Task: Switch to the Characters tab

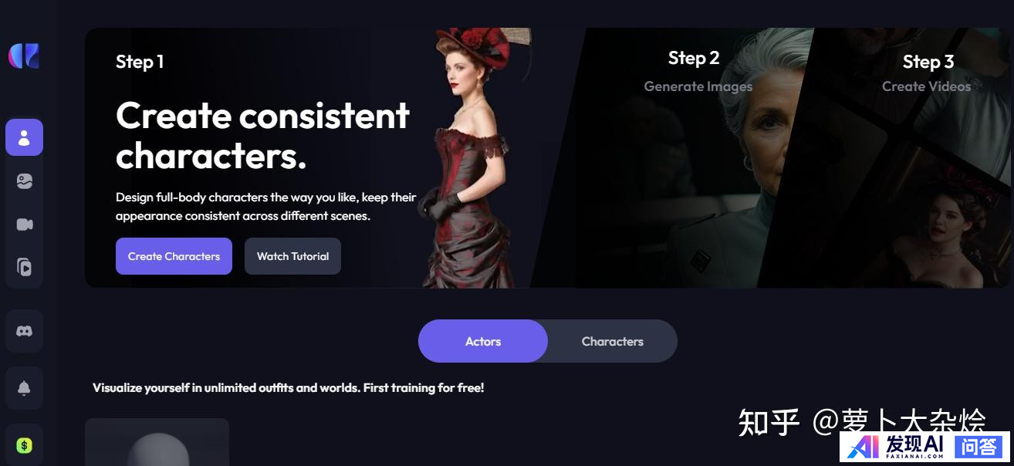Action: click(x=613, y=341)
